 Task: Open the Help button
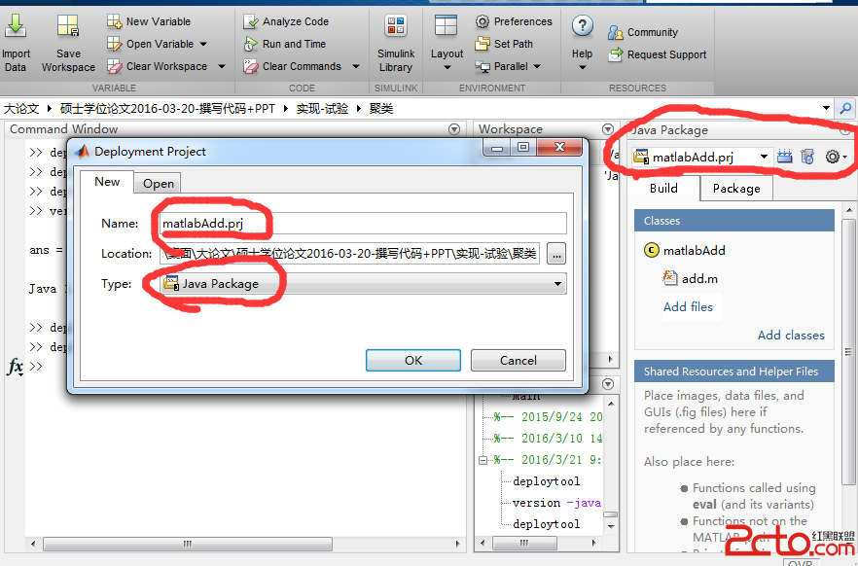click(x=582, y=42)
